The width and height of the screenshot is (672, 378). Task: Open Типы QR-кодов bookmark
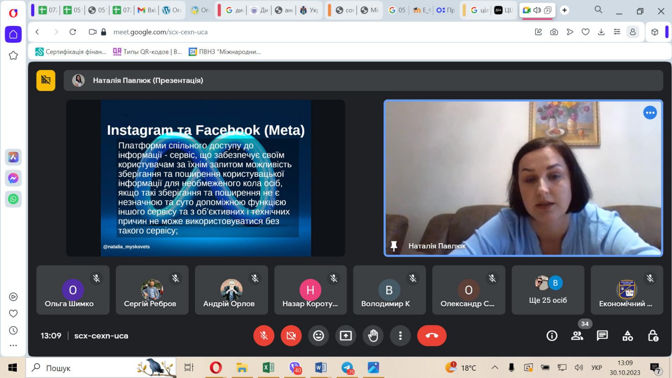click(x=147, y=52)
